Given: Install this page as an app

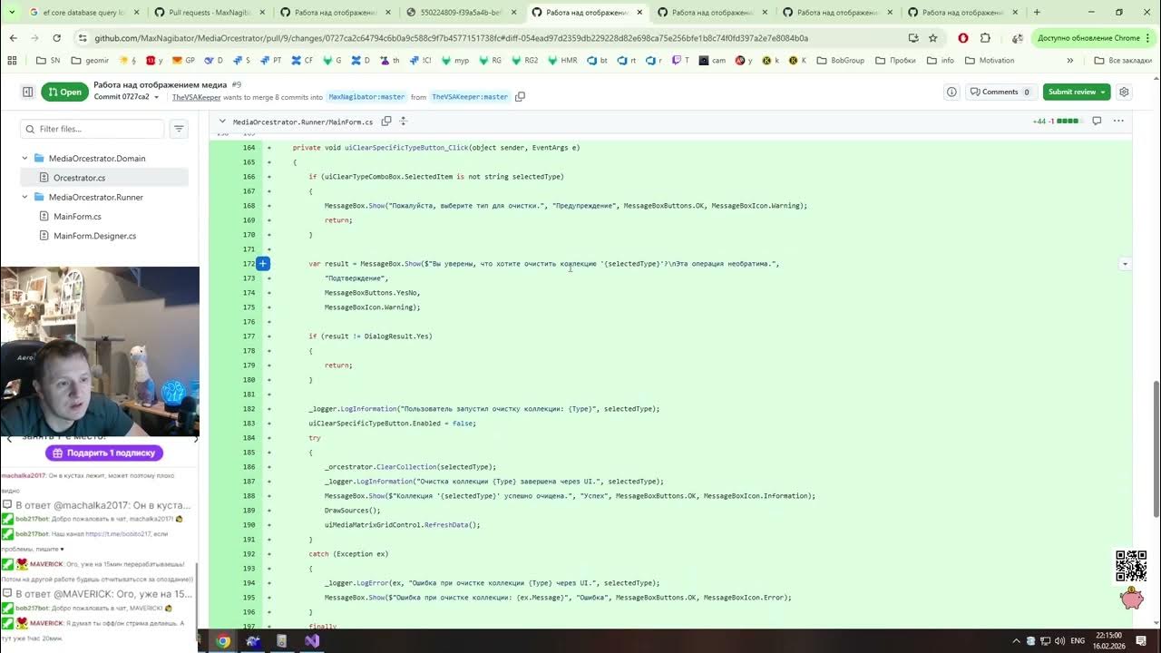Looking at the screenshot, I should pos(913,38).
